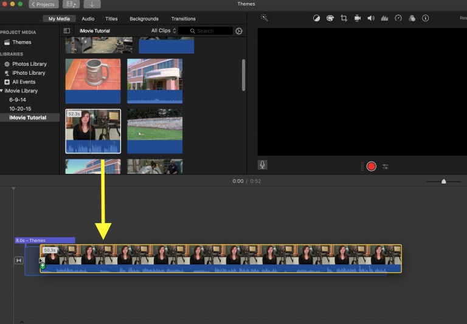Screen dimensions: 467x324
Task: Select the crop tool
Action: (x=344, y=18)
